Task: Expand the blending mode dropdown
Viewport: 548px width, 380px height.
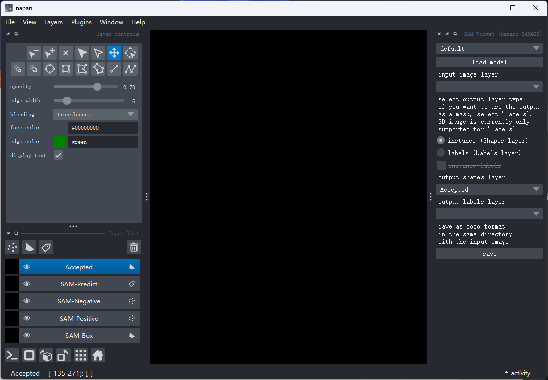Action: [x=95, y=114]
